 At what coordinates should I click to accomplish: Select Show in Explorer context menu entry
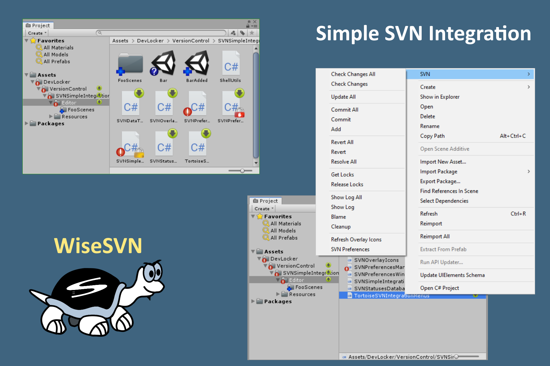pos(439,97)
